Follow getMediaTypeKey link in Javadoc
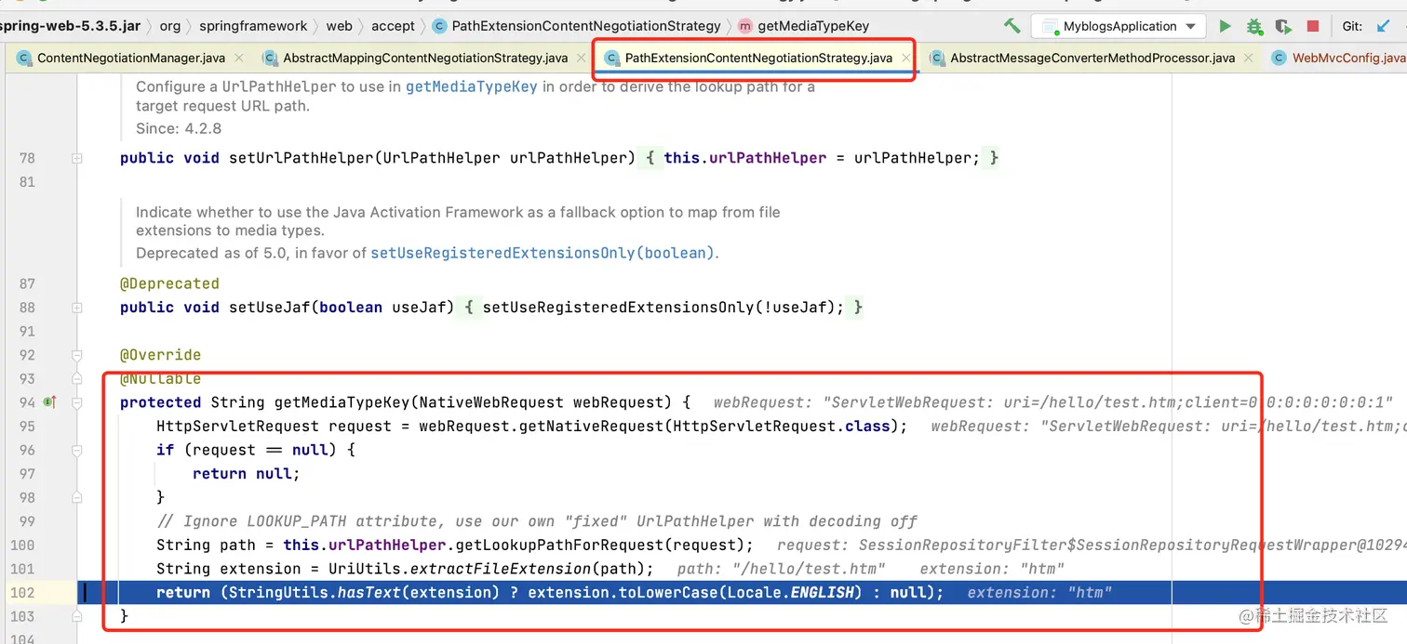The height and width of the screenshot is (644, 1407). (x=472, y=86)
